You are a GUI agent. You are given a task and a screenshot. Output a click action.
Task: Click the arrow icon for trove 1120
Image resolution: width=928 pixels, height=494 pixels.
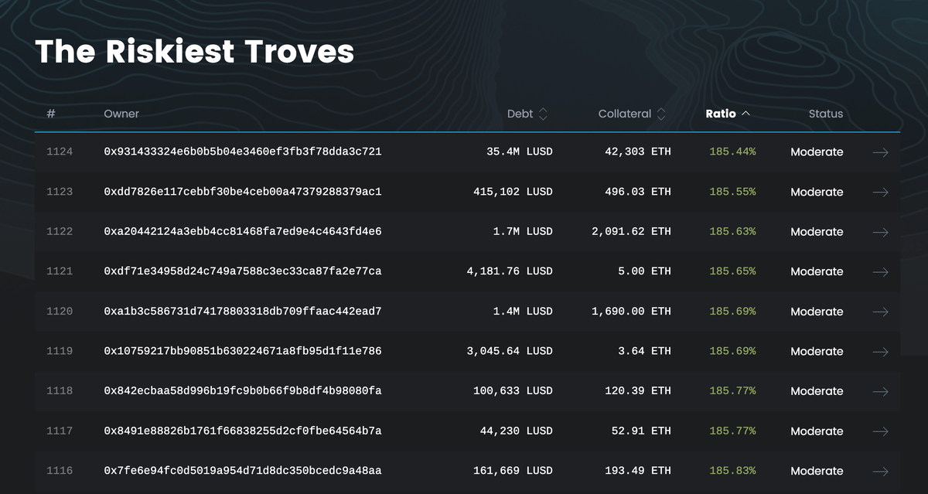click(880, 312)
